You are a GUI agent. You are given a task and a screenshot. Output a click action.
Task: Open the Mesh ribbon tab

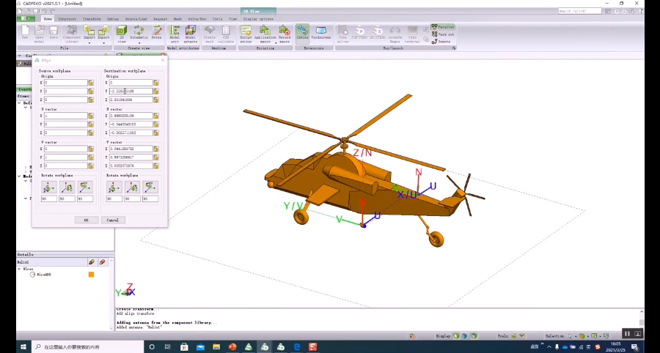tap(177, 19)
